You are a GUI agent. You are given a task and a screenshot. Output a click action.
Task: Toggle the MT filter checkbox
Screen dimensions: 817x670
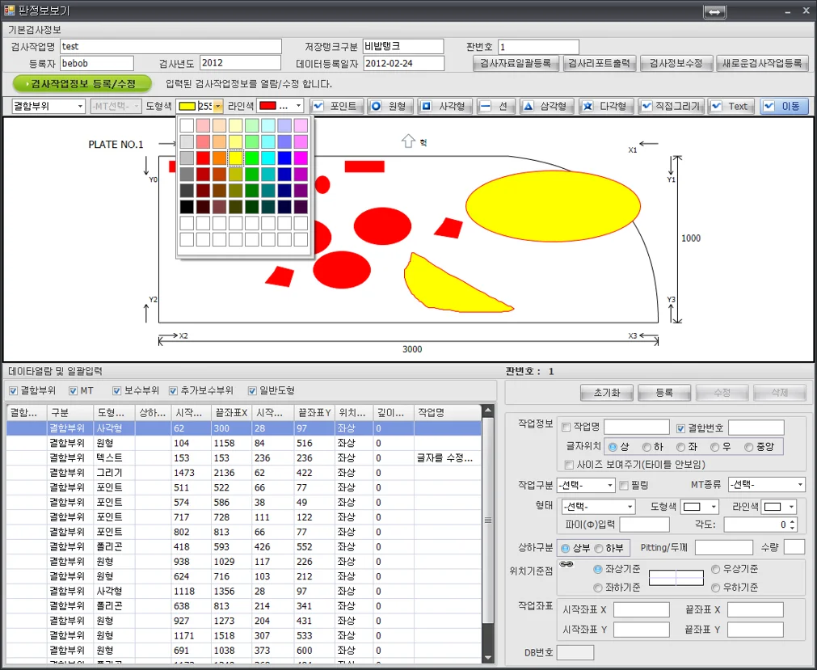pos(73,390)
